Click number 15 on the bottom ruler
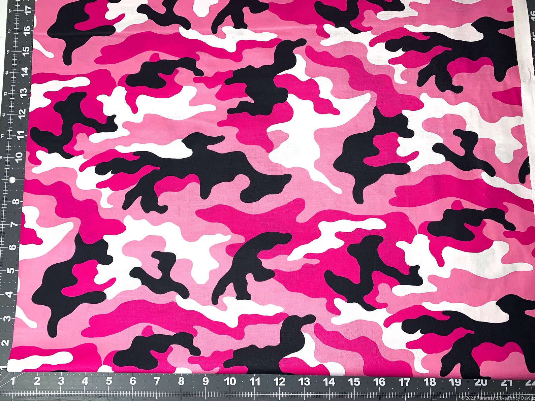Screen dimensions: 535x401 pyautogui.click(x=354, y=382)
